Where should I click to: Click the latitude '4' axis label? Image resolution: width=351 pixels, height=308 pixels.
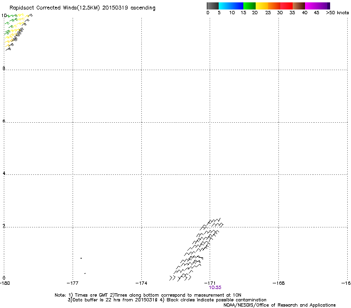coord(4,173)
